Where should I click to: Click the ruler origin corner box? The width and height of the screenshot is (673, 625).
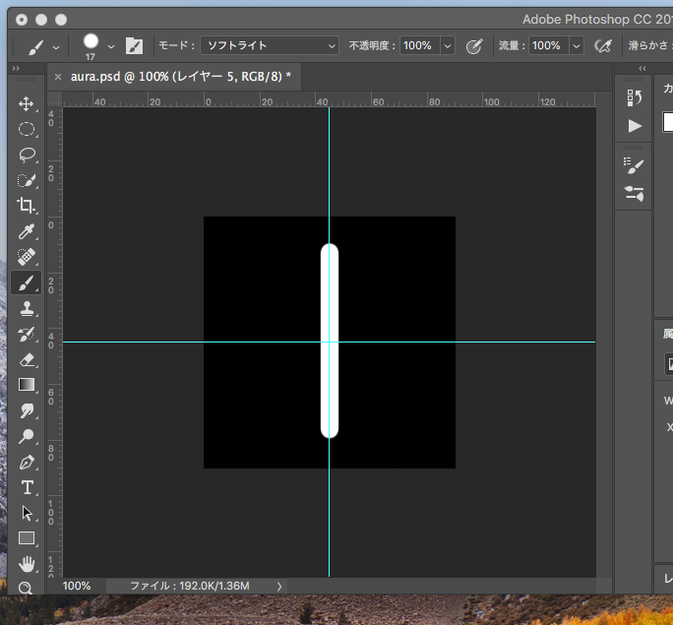pyautogui.click(x=54, y=99)
